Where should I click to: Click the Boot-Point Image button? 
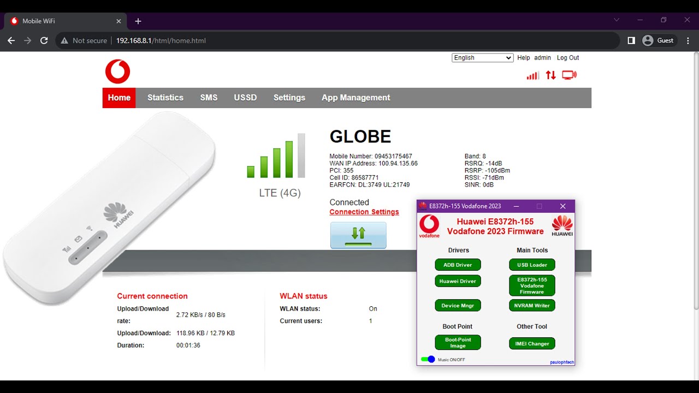(458, 342)
